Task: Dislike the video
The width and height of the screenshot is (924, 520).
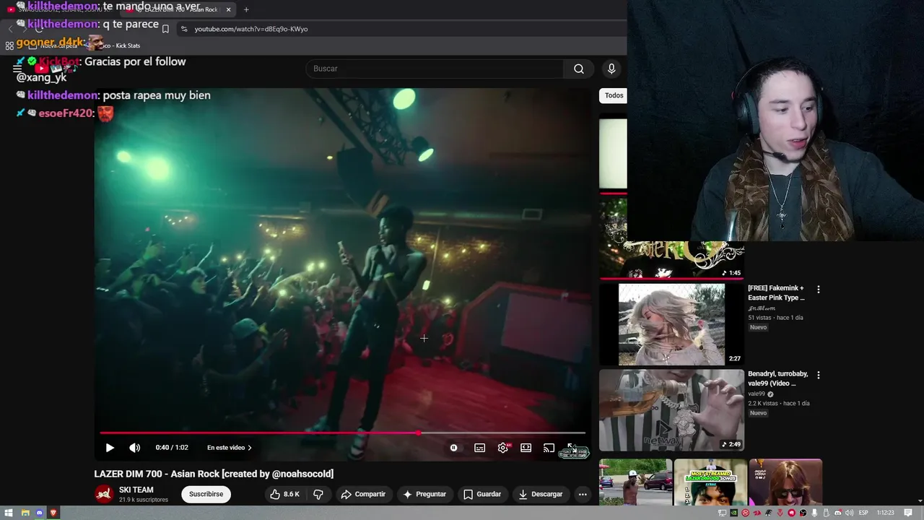Action: pyautogui.click(x=318, y=494)
